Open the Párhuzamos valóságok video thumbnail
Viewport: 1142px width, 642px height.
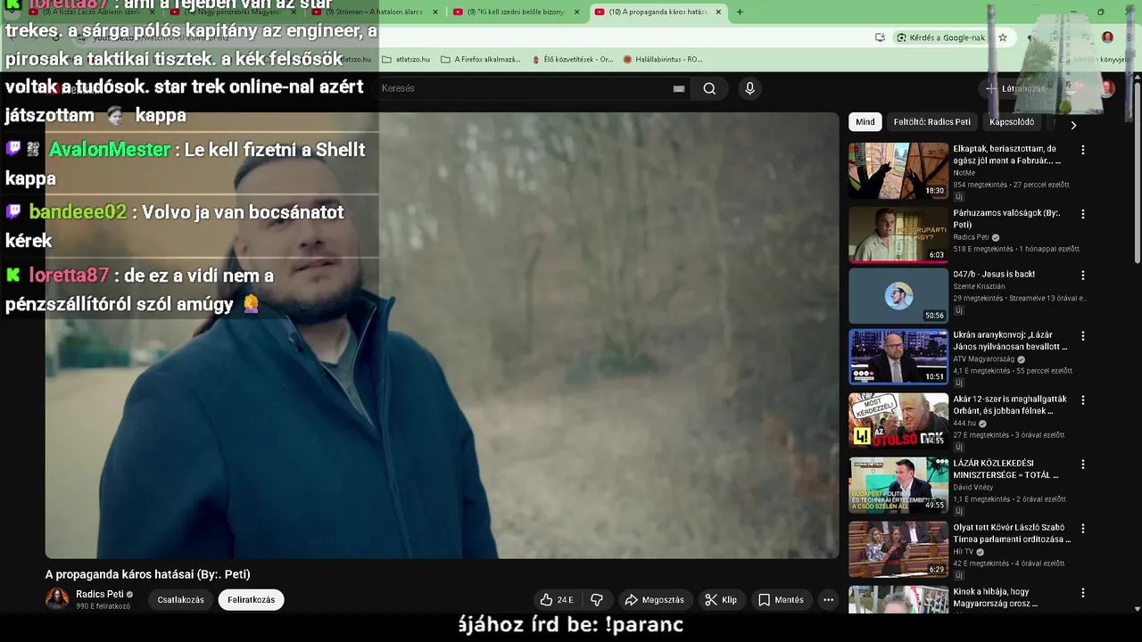898,235
